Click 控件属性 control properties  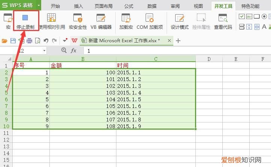click(201, 21)
